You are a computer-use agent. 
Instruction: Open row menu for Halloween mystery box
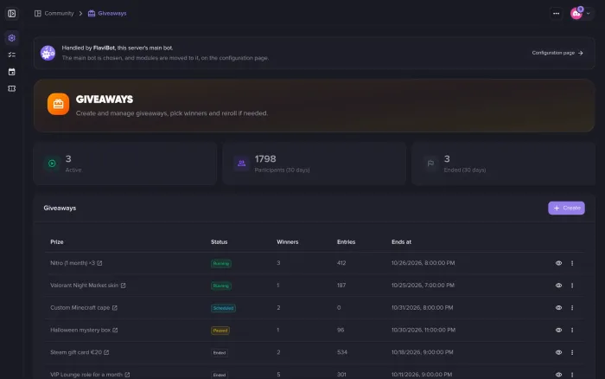[x=572, y=331]
